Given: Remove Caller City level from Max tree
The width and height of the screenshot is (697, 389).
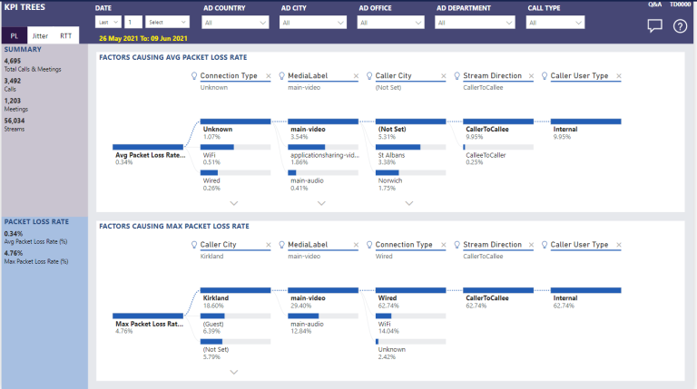Looking at the screenshot, I should (x=269, y=245).
